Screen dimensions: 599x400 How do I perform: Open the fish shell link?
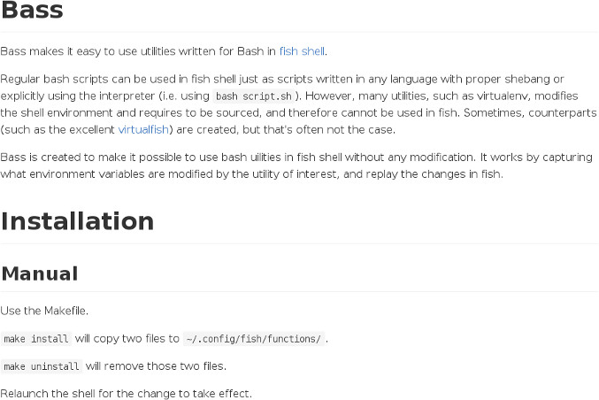point(303,51)
